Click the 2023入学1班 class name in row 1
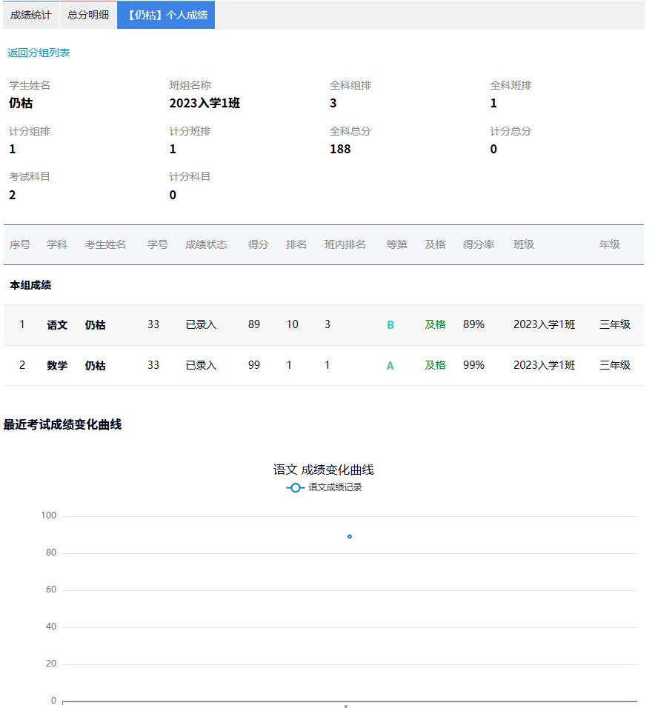 (x=544, y=324)
